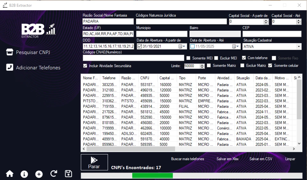Increase Capital Social A partir de value
The width and height of the screenshot is (307, 180).
(266, 20)
